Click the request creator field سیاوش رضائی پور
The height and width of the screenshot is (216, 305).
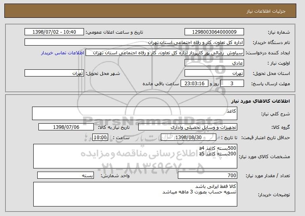coord(165,53)
